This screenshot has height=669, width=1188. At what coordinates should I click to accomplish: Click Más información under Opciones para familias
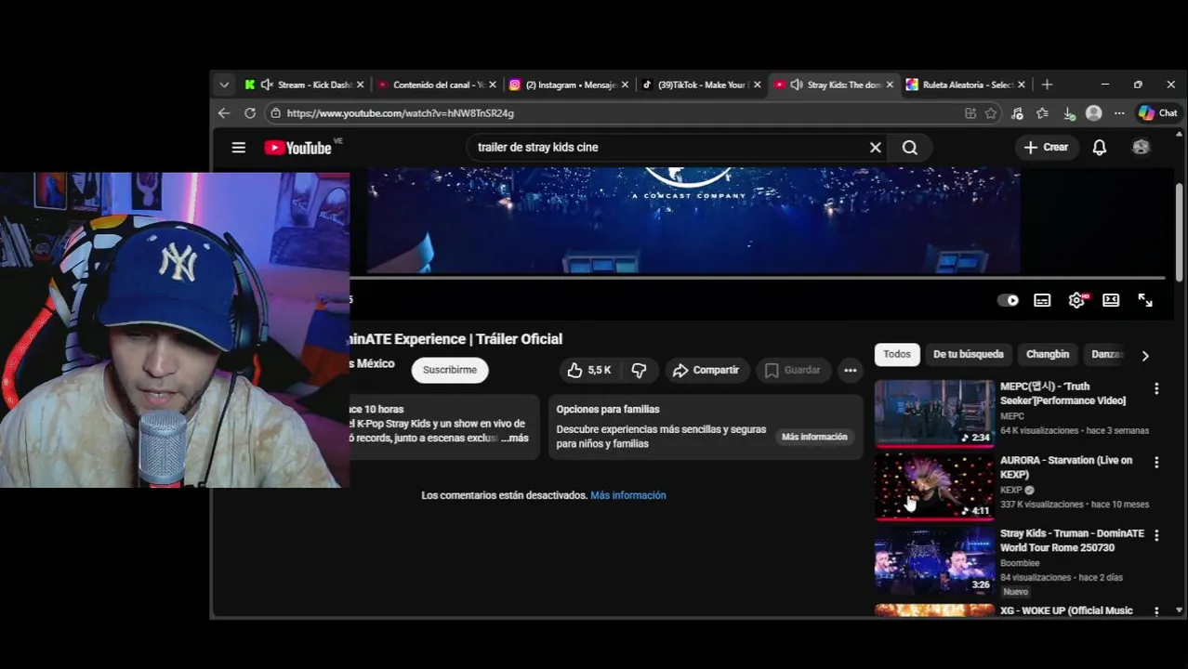[x=814, y=437]
